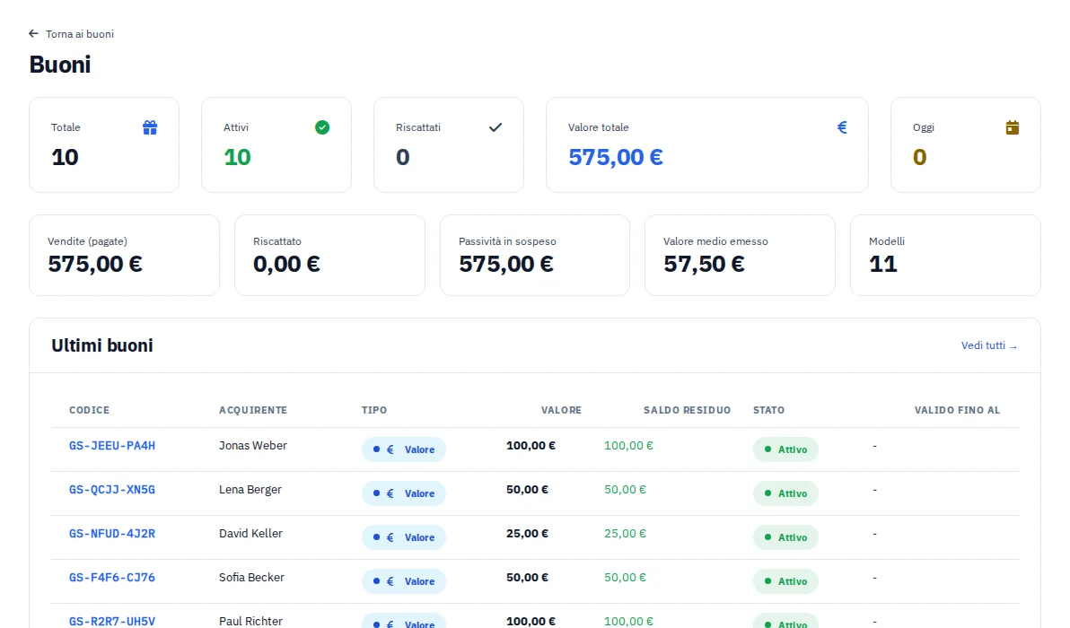Click the Valore medio emesso value 57,50 €
The image size is (1070, 628).
pyautogui.click(x=704, y=264)
